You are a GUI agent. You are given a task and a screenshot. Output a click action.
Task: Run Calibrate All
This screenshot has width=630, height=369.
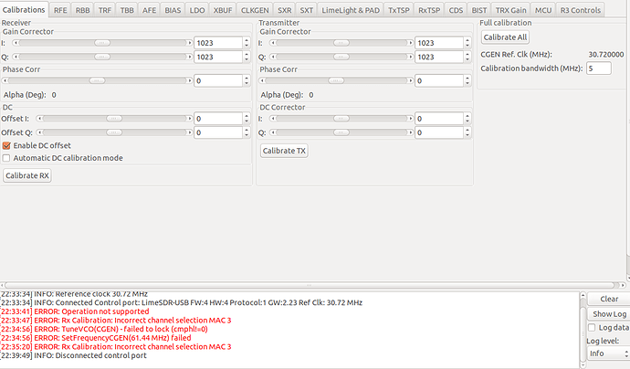click(x=505, y=37)
